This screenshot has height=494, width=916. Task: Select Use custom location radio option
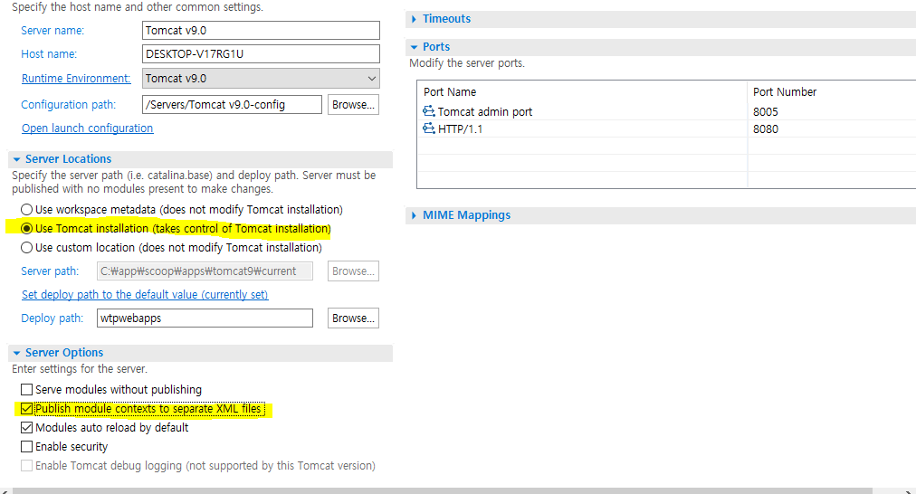pos(26,248)
